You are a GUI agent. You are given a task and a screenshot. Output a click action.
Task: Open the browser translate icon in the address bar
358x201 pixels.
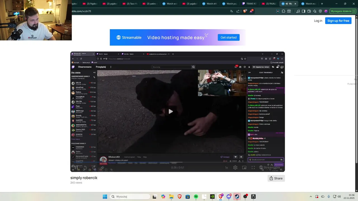click(232, 11)
